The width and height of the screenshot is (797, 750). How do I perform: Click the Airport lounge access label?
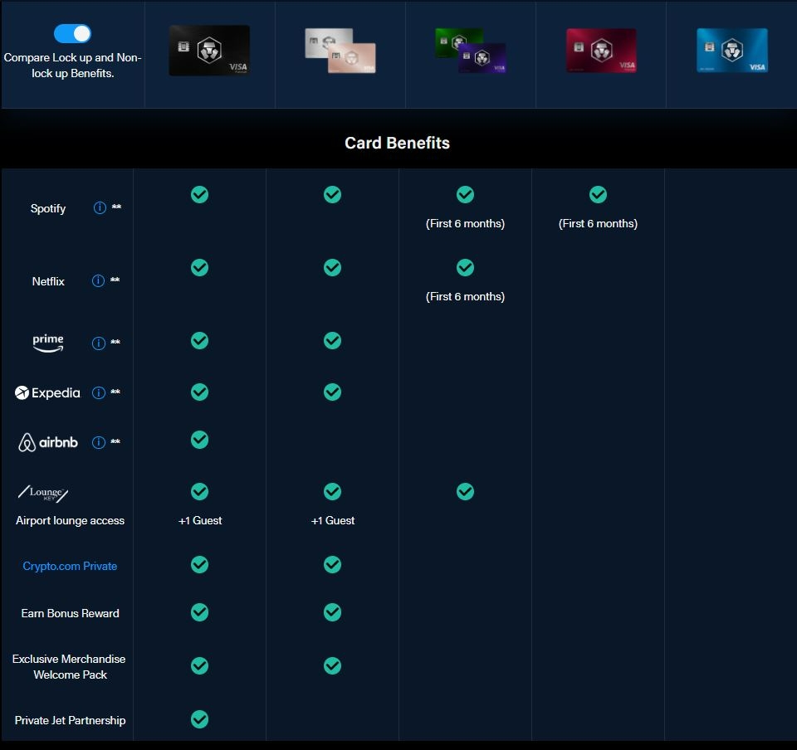tap(70, 520)
